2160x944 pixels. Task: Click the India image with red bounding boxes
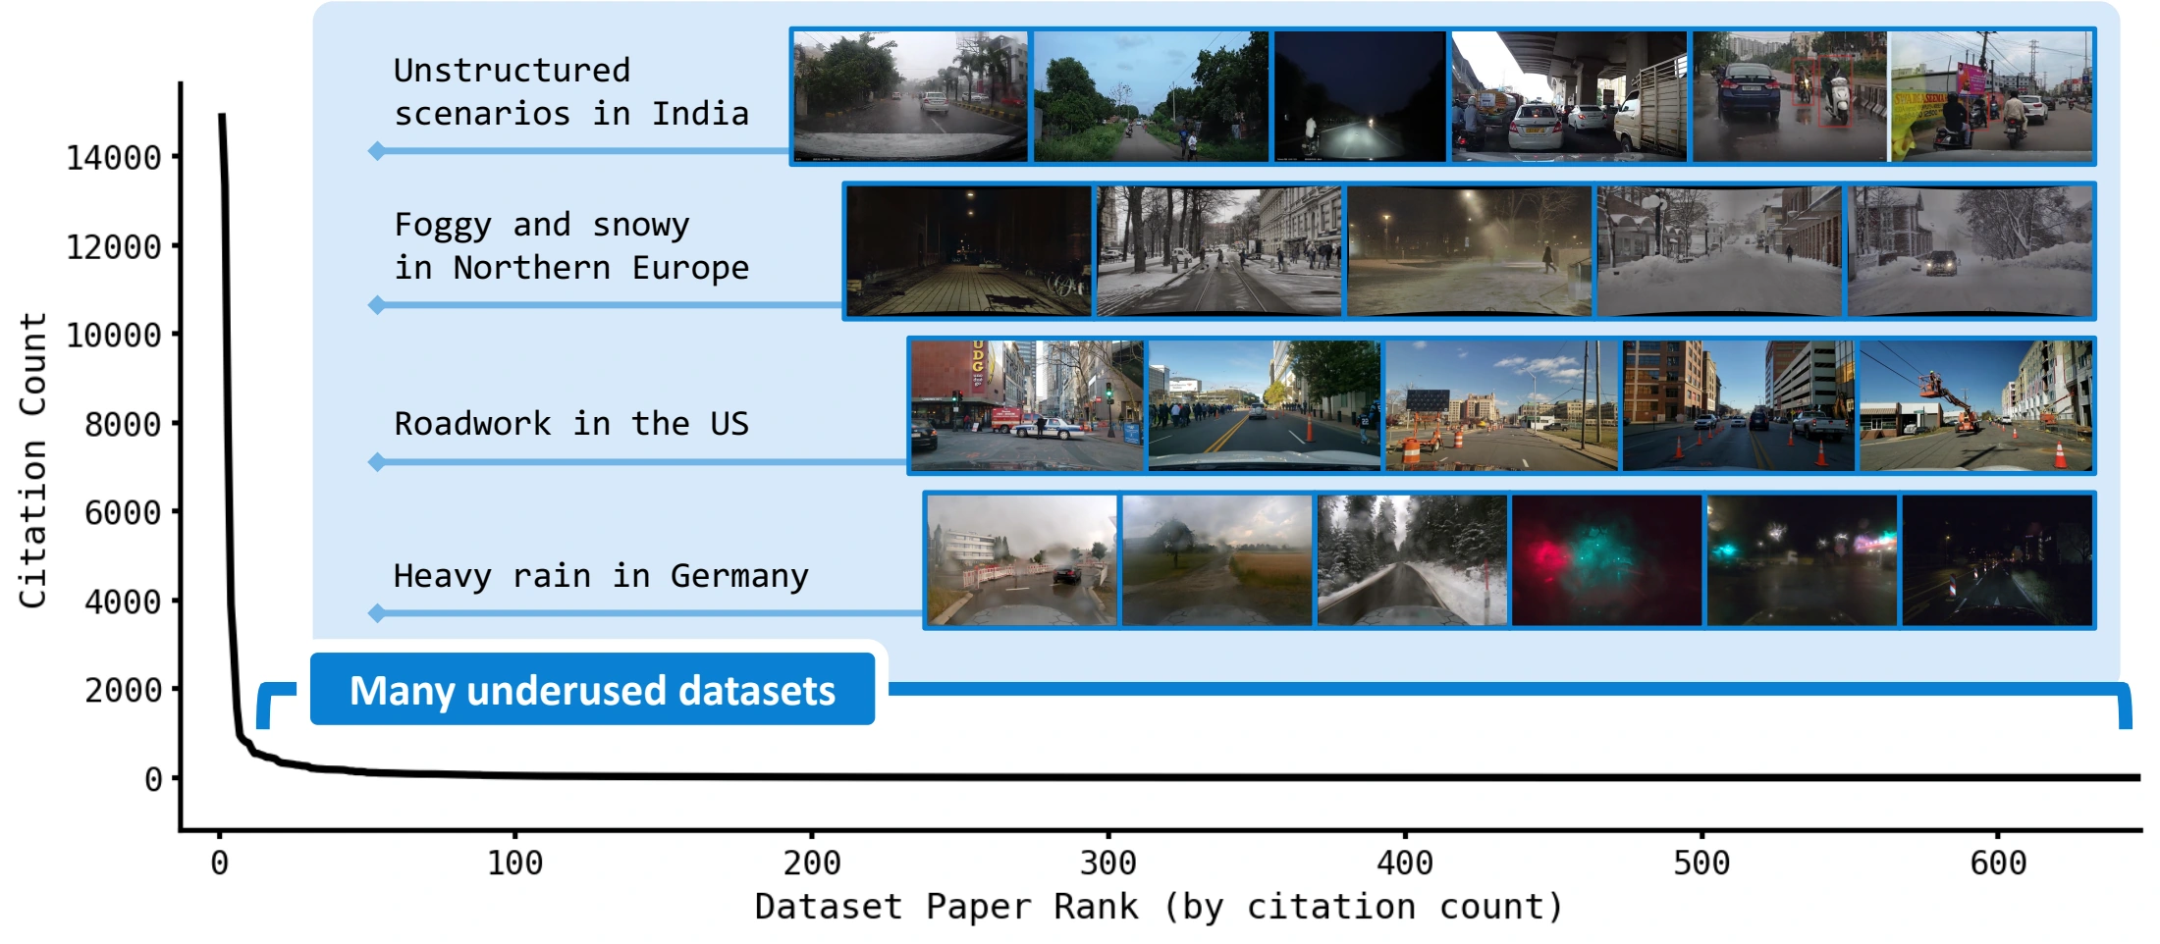pos(1790,96)
